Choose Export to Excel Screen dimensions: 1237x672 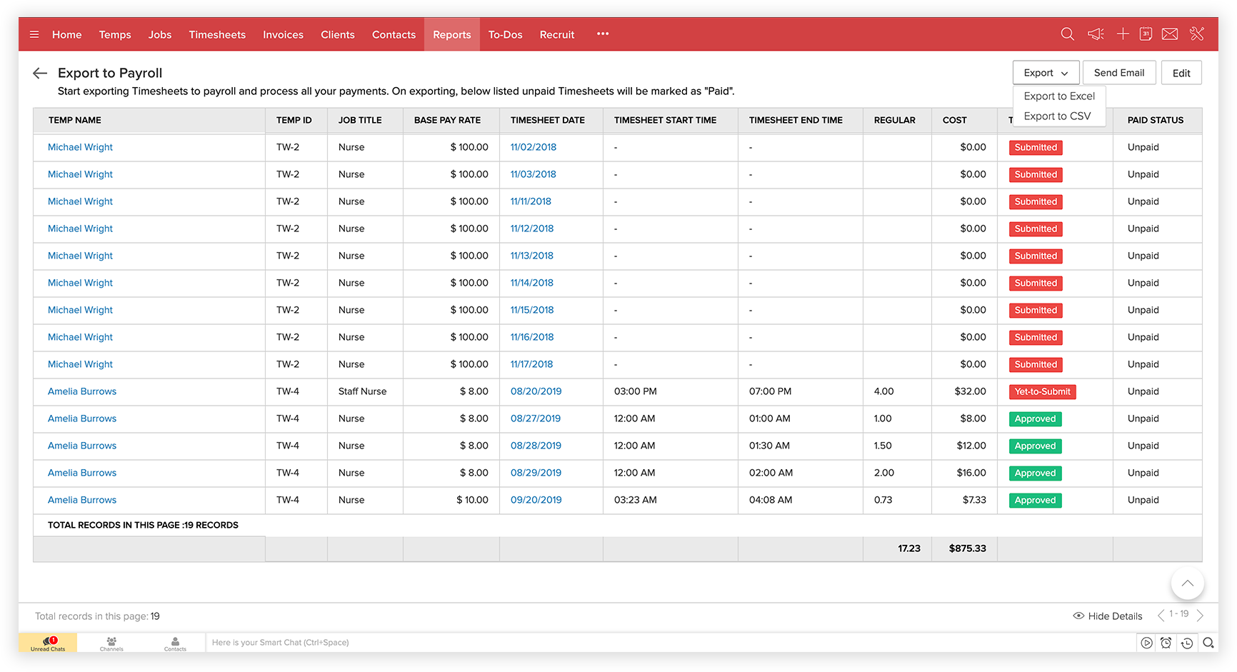click(x=1059, y=96)
